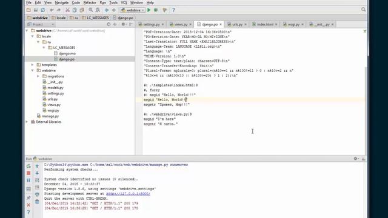
Task: Select django.mo in the project tree
Action: pos(67,53)
